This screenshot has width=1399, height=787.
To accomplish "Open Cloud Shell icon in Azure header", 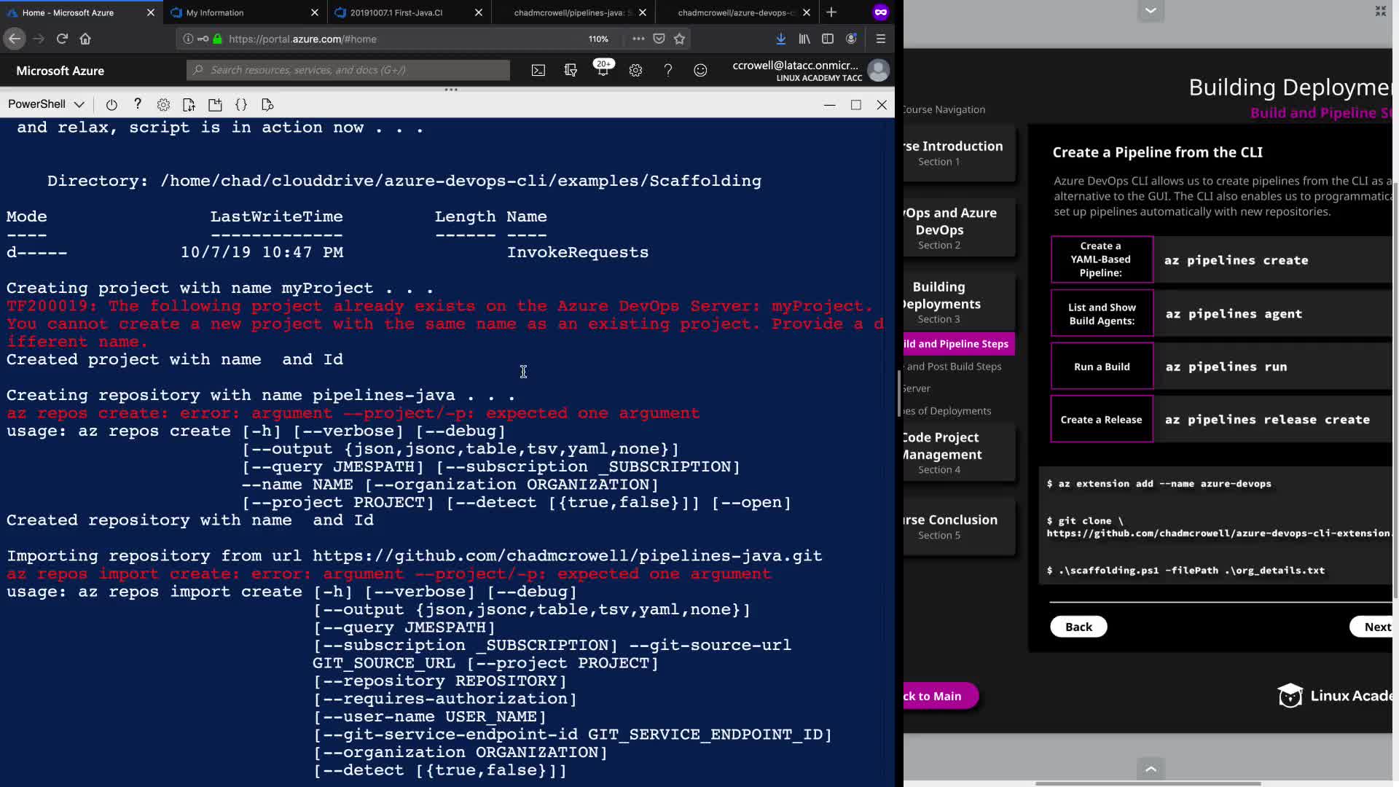I will [x=538, y=71].
